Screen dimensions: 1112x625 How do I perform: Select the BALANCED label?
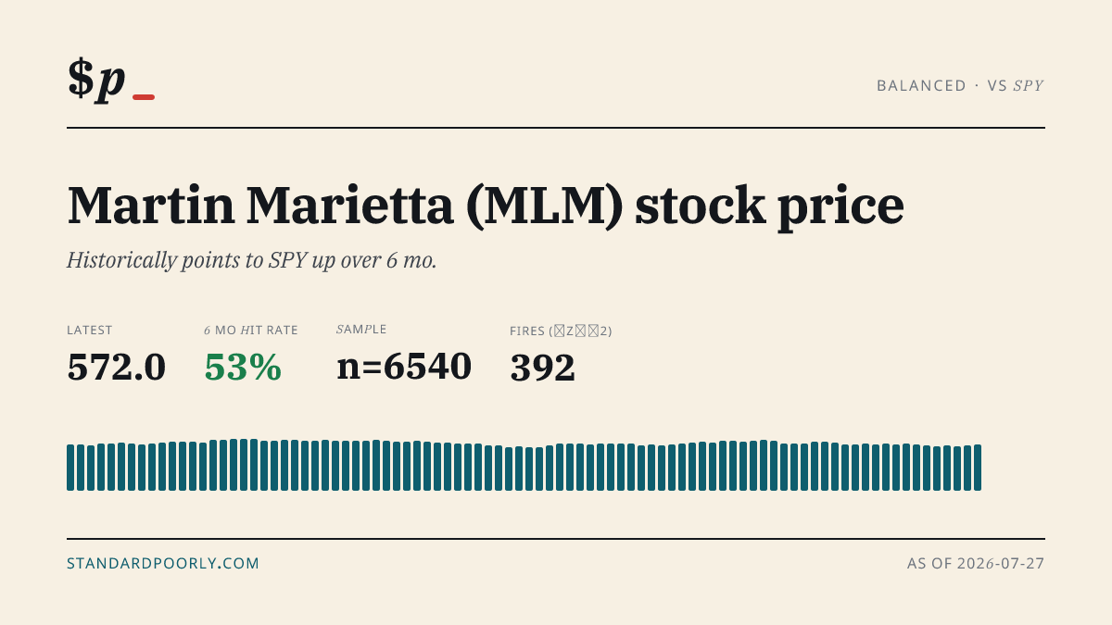click(x=921, y=85)
